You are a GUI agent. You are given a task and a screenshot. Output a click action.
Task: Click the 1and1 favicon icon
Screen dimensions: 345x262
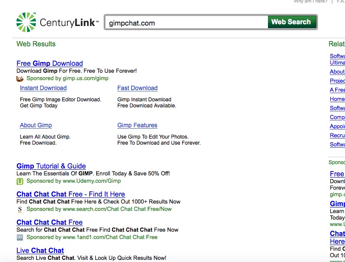(19, 237)
